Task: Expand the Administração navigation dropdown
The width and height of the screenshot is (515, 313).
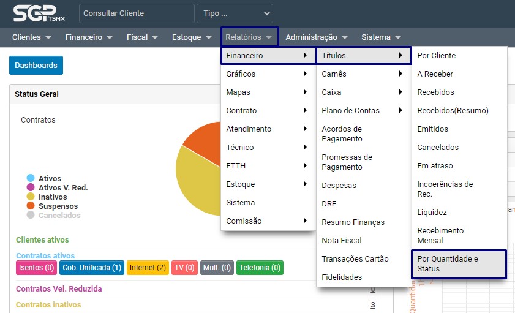Action: tap(316, 37)
